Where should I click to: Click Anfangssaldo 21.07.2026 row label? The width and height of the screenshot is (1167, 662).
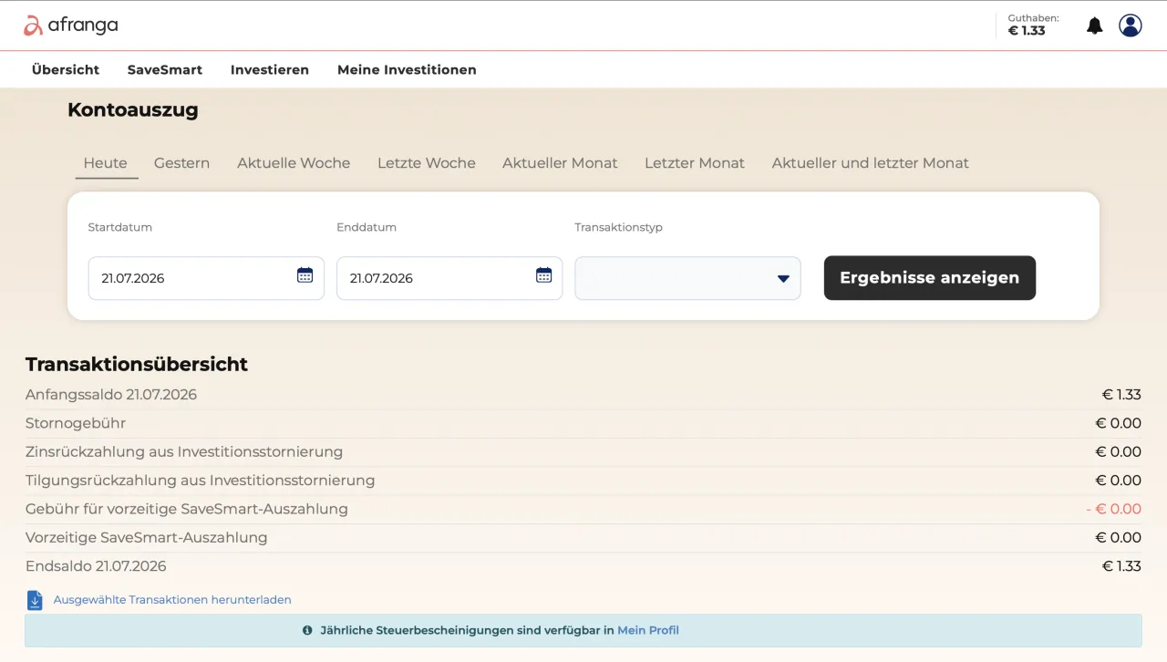[111, 395]
